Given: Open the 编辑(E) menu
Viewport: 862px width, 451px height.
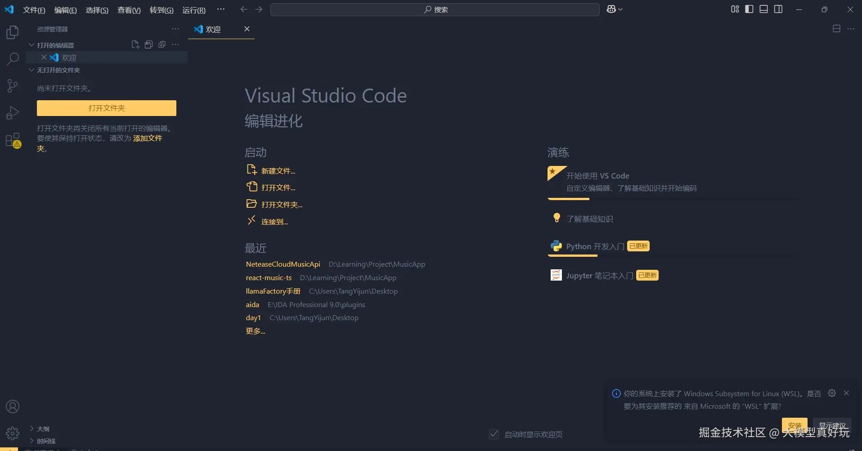Looking at the screenshot, I should click(x=66, y=10).
